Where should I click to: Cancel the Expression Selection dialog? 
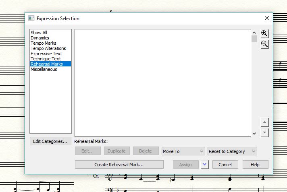[225, 164]
